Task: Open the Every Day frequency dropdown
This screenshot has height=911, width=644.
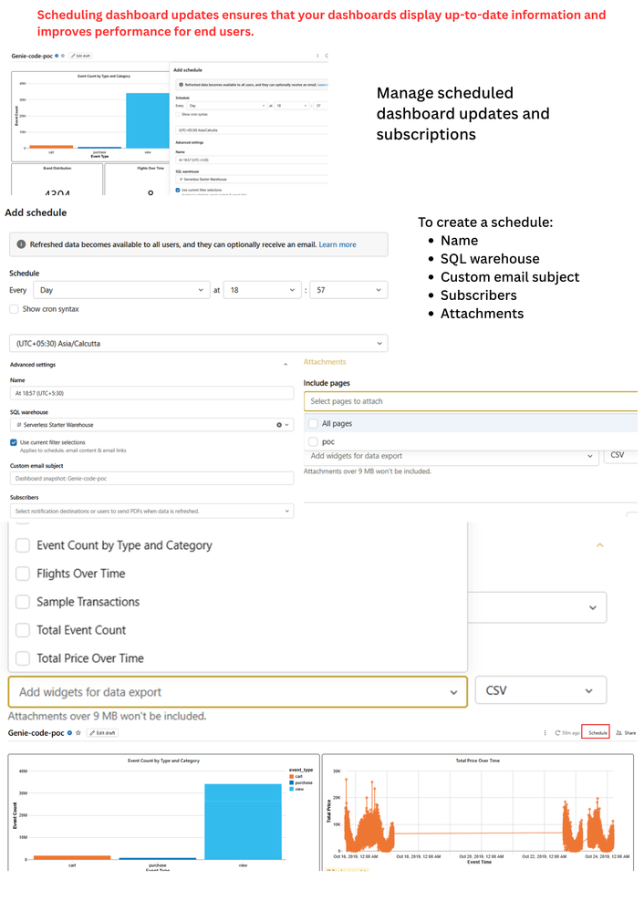Action: click(x=121, y=290)
